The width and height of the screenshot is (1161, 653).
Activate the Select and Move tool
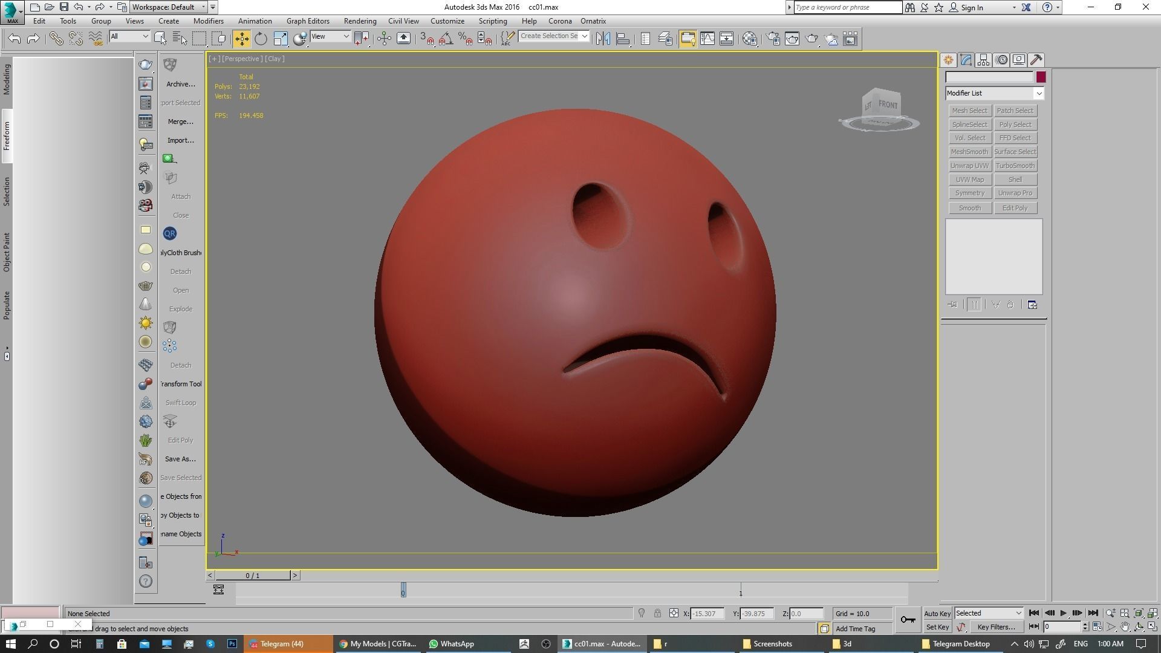(241, 39)
